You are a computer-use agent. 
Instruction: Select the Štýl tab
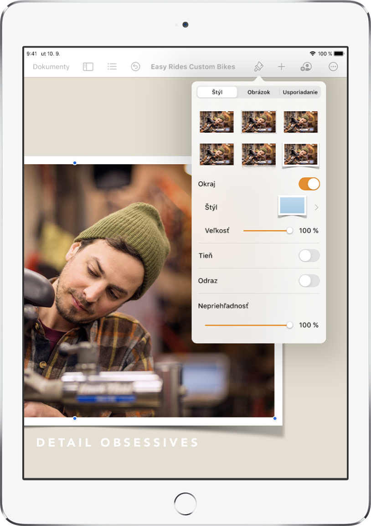(x=217, y=92)
